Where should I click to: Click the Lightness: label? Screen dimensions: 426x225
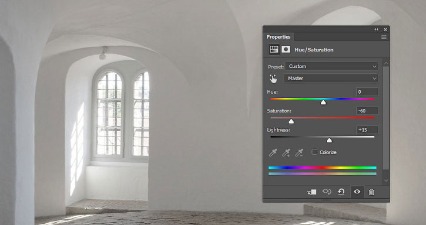(x=279, y=130)
